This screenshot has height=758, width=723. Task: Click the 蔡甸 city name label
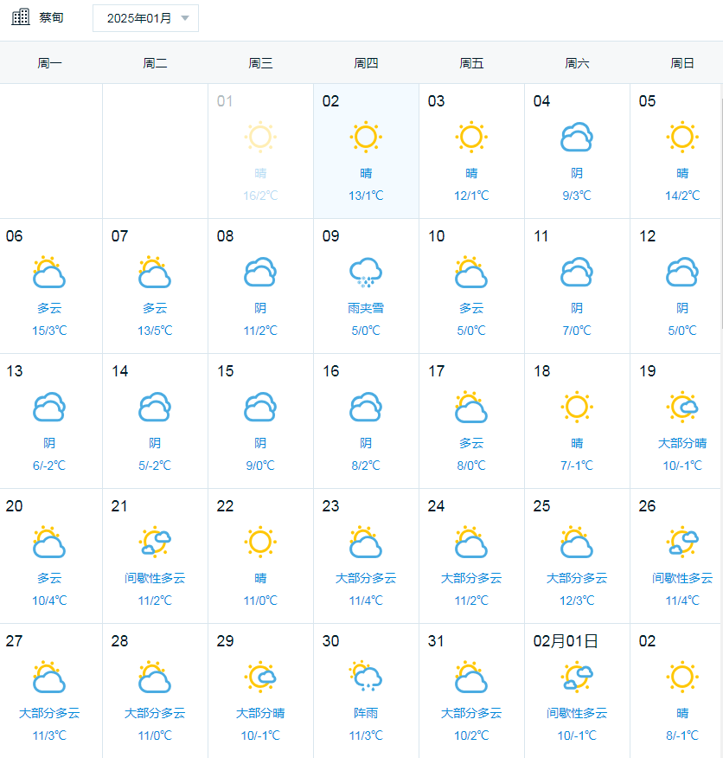pos(51,18)
